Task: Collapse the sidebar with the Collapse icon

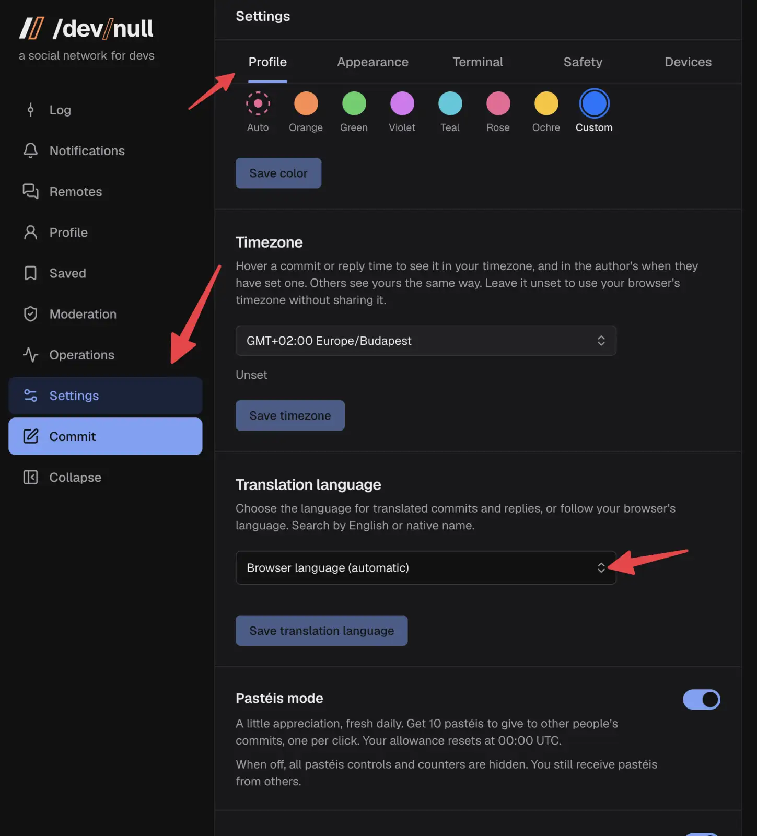Action: click(30, 477)
